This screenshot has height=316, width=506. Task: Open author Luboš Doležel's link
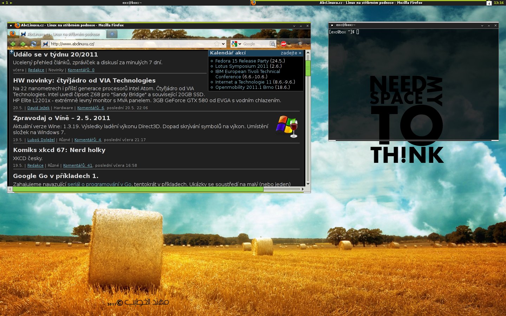pos(41,140)
